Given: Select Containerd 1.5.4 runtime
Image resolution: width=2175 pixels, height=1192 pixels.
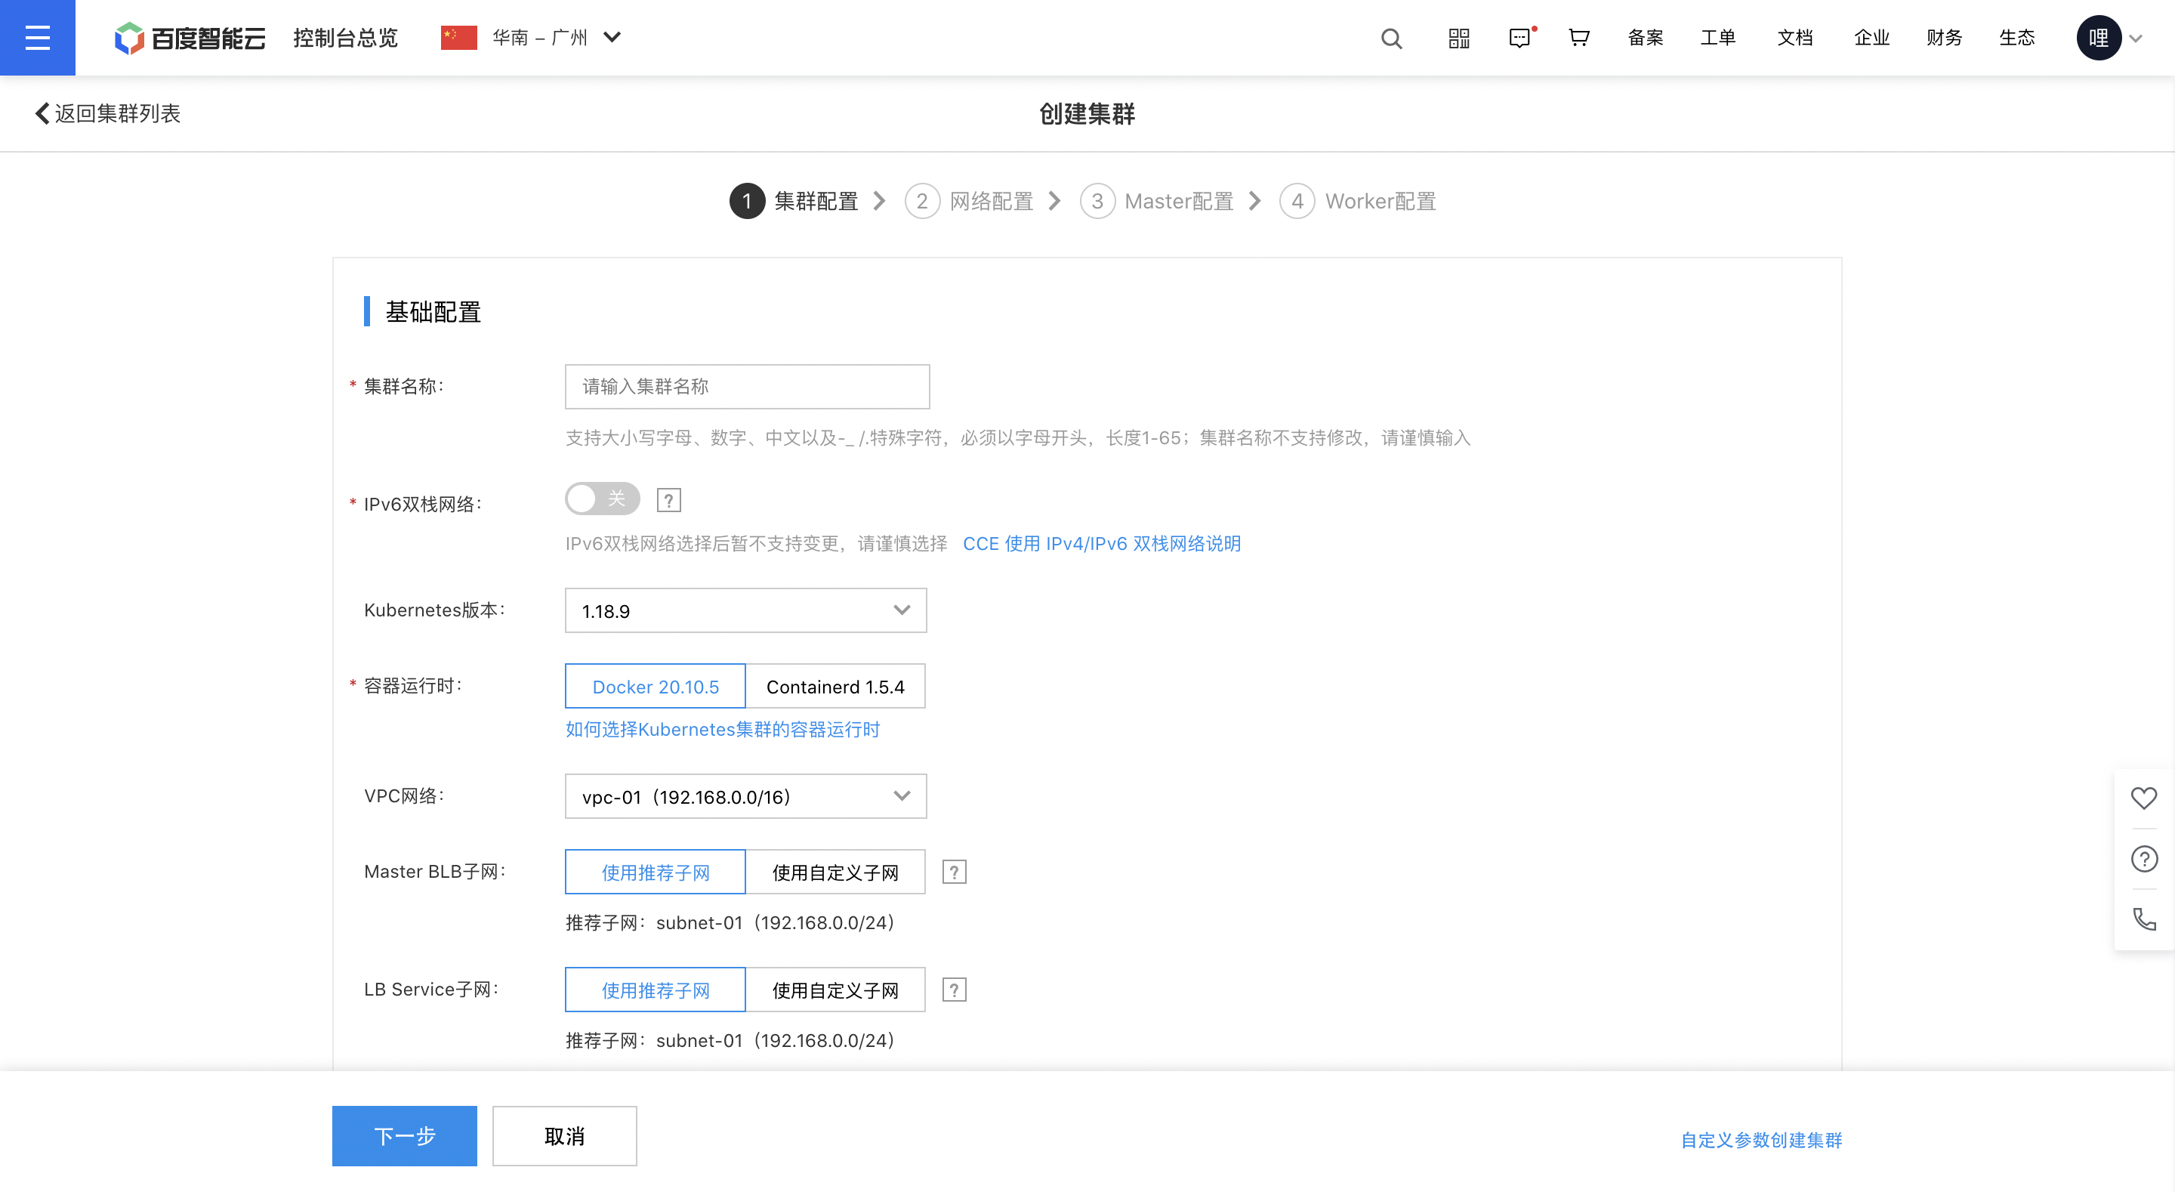Looking at the screenshot, I should (x=835, y=686).
